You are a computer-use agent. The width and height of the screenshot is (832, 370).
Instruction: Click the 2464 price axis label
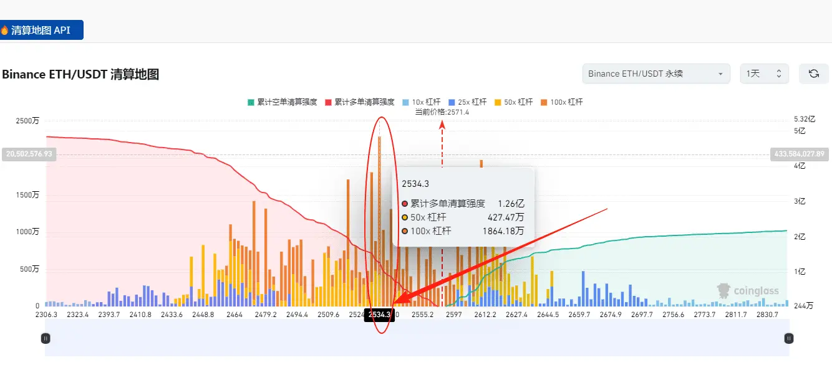[235, 315]
